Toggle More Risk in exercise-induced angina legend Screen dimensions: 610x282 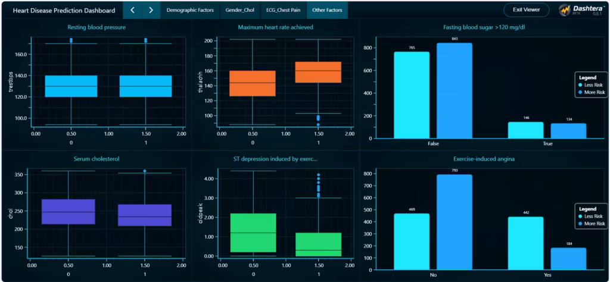[592, 224]
